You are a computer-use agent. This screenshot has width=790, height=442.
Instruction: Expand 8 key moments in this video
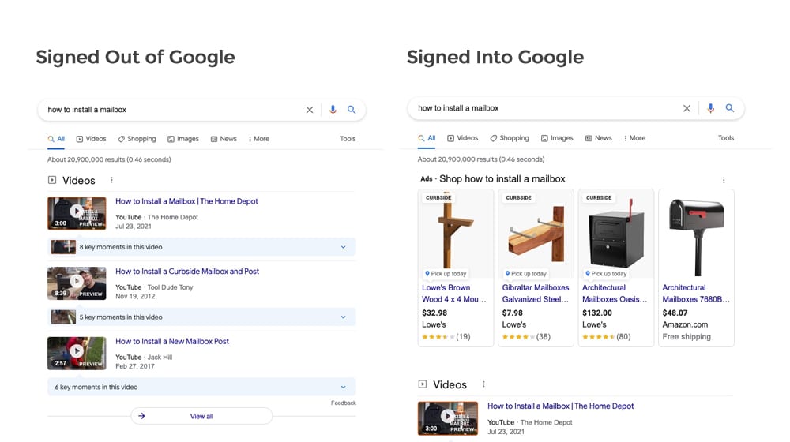[x=201, y=247]
